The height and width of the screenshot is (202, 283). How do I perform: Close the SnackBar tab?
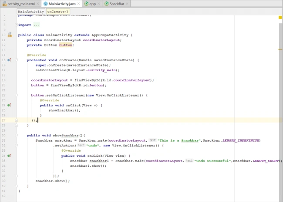(127, 3)
